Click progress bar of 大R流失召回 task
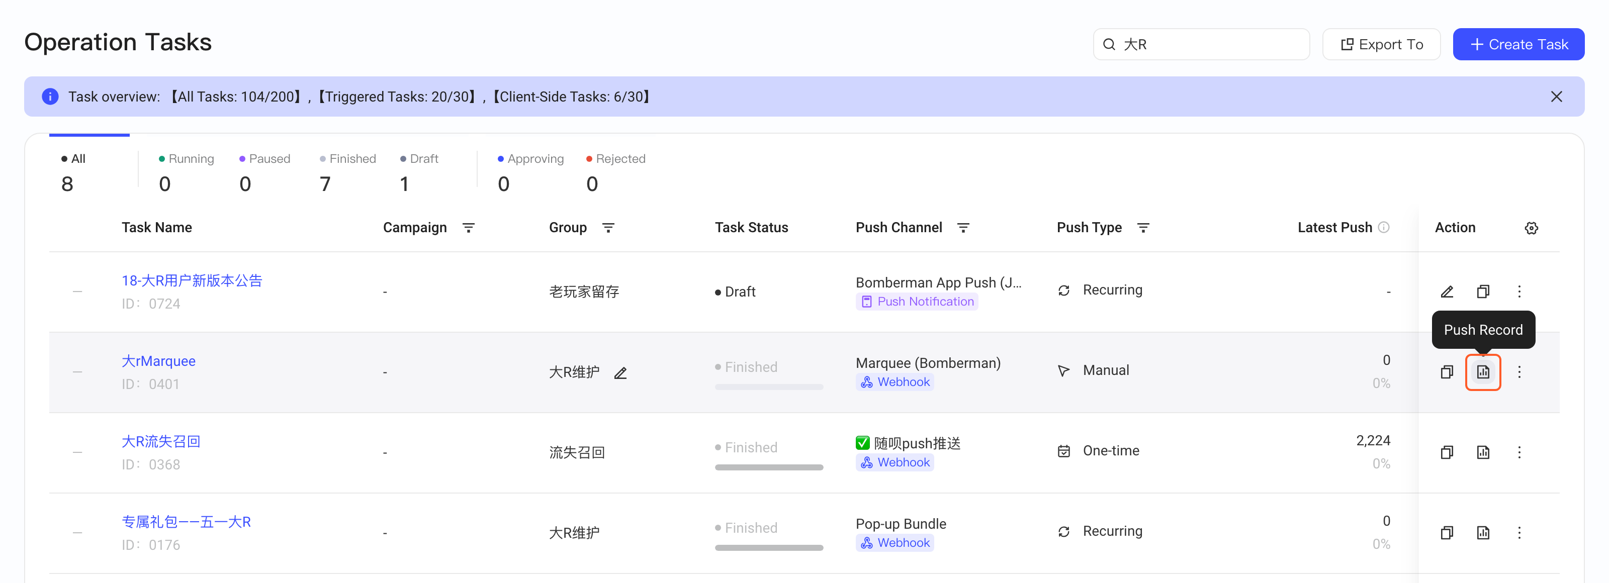Screen dimensions: 1609x583 point(769,467)
